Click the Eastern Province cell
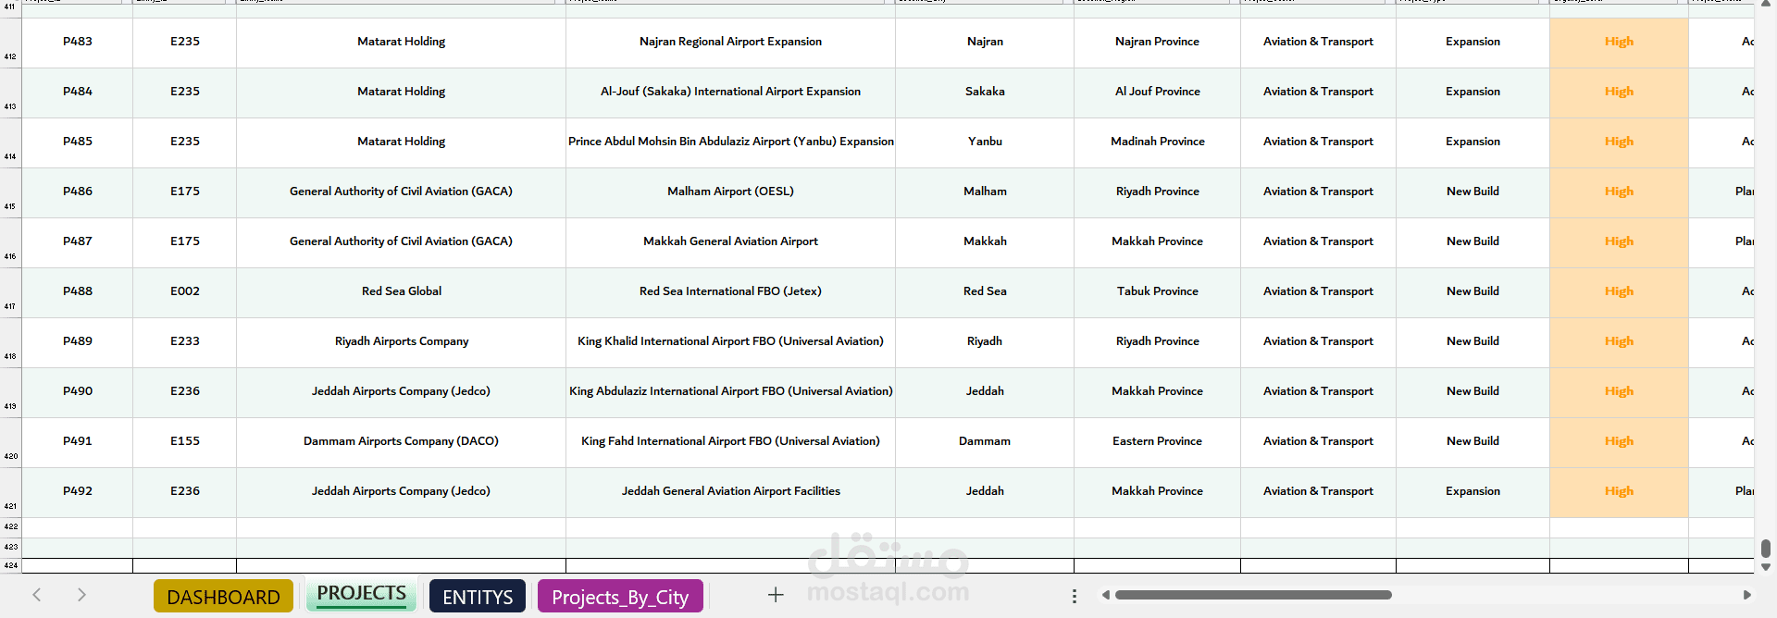The width and height of the screenshot is (1777, 618). [1157, 442]
